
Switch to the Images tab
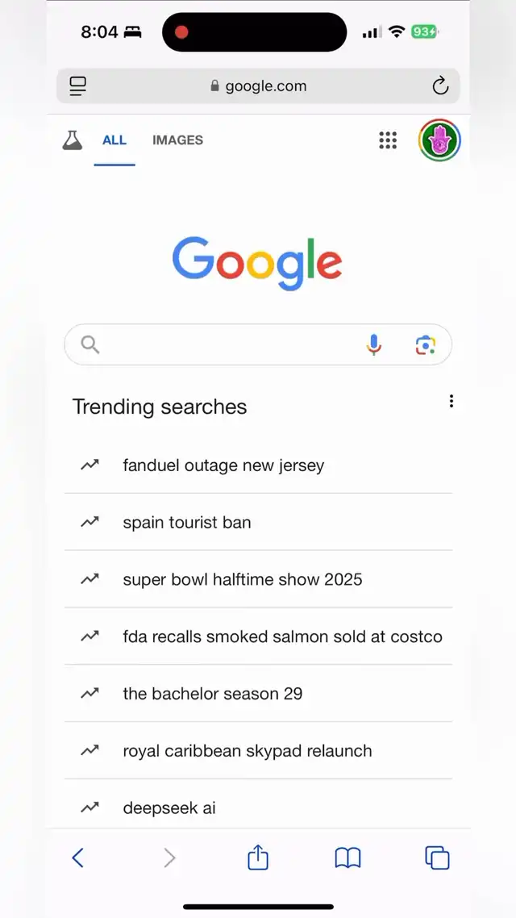coord(177,140)
